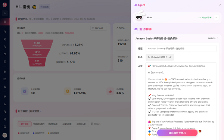Toggle the red 邮件发送数 legend dot
Viewport: 224px width, 140px height.
coord(19,133)
